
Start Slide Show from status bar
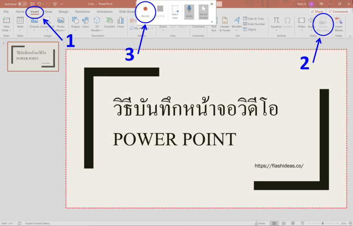tap(303, 223)
